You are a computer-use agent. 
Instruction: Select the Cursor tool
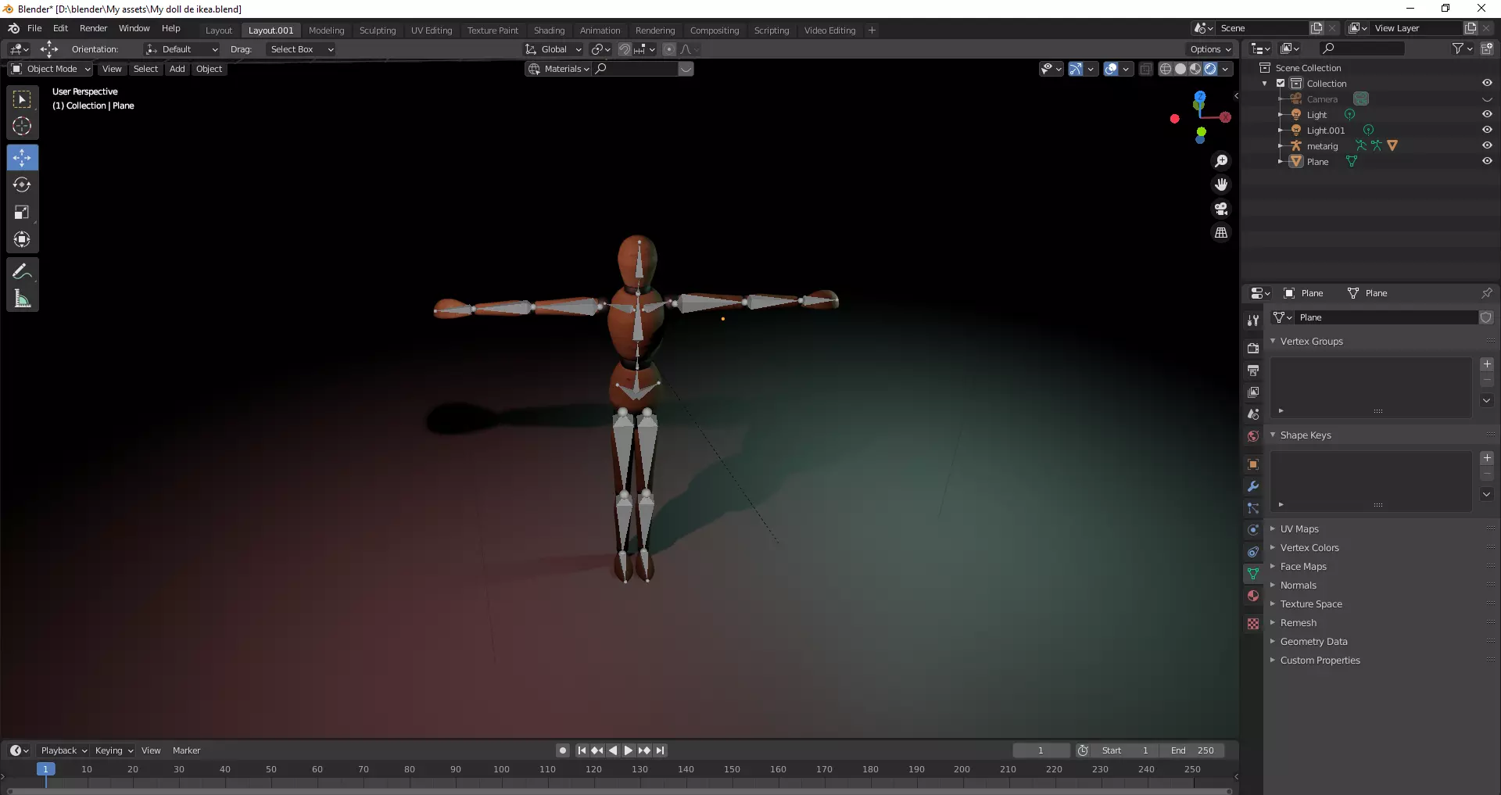[x=22, y=126]
